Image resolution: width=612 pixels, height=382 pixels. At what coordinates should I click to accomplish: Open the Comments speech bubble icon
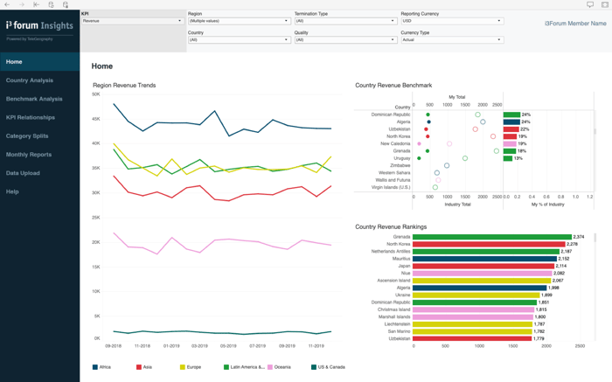coord(590,4)
